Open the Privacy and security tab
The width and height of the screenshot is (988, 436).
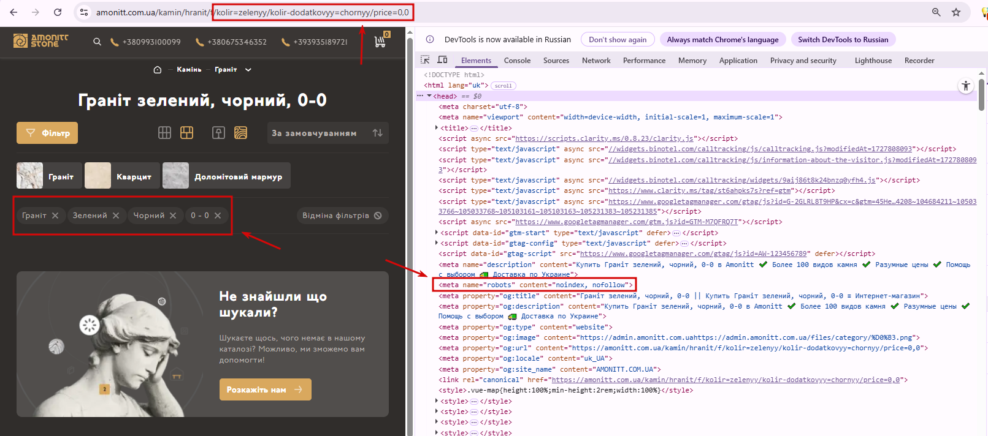coord(803,60)
